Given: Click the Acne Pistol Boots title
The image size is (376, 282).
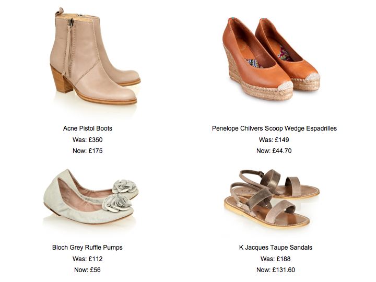Looking at the screenshot, I should pyautogui.click(x=88, y=128).
